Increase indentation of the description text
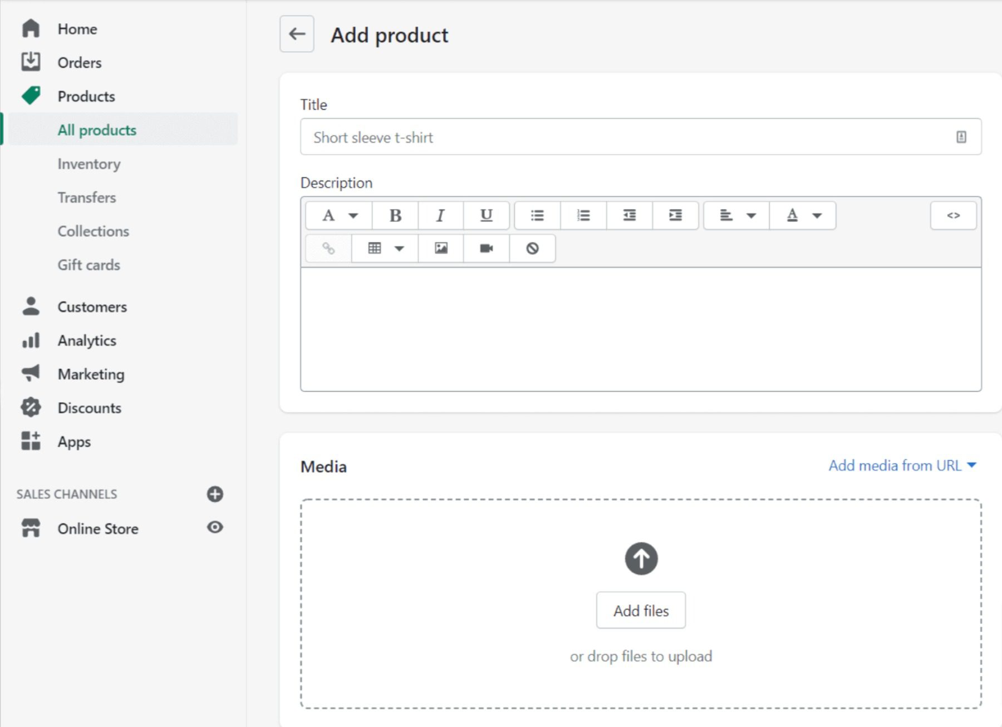 [675, 215]
